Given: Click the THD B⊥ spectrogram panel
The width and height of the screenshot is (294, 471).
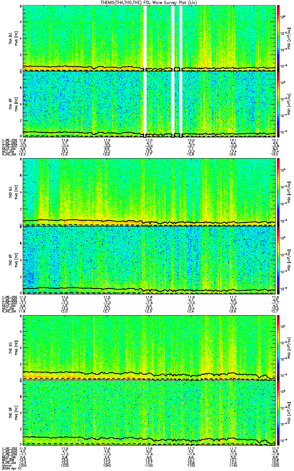Looking at the screenshot, I should pos(149,192).
